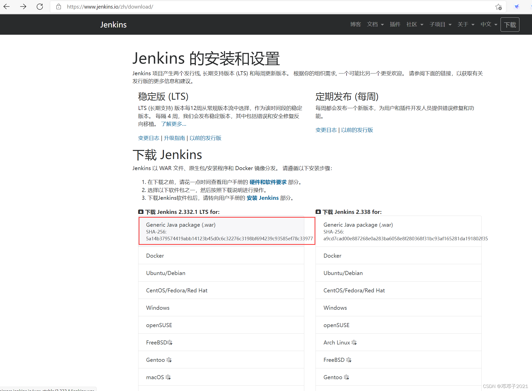Select Gentoo under LTS downloads
The height and width of the screenshot is (391, 532).
coord(221,360)
